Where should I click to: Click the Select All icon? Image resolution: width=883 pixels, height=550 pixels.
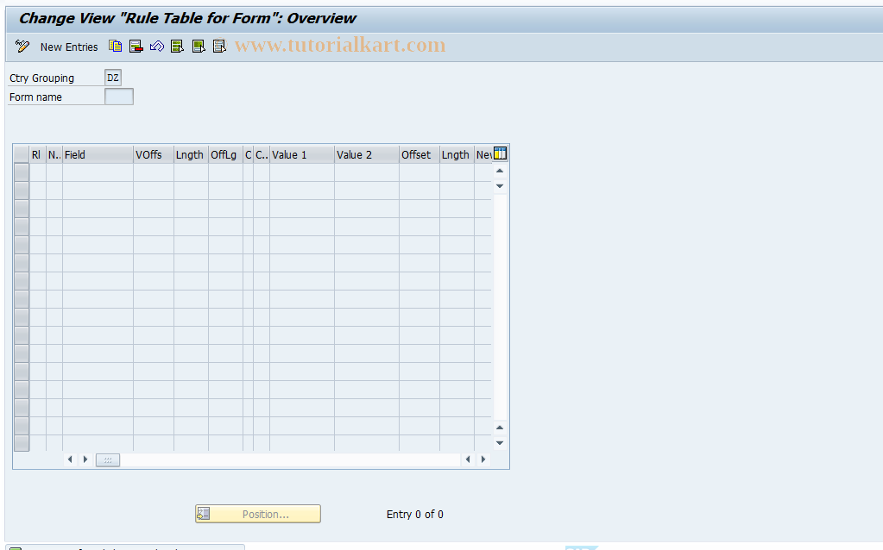coord(178,46)
